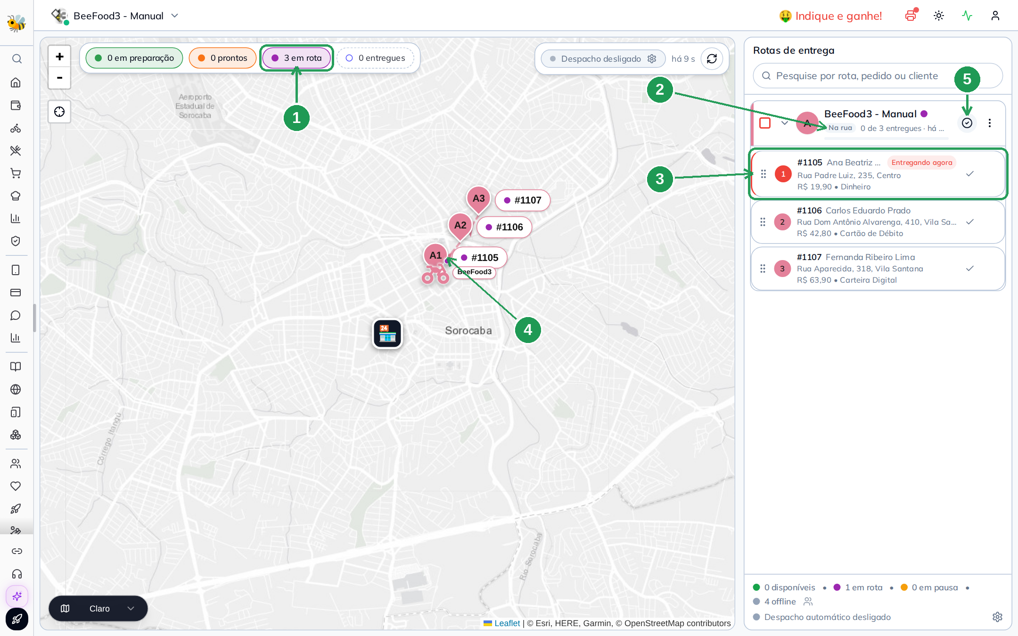Open the heart icon in the sidebar
This screenshot has width=1018, height=636.
click(16, 486)
